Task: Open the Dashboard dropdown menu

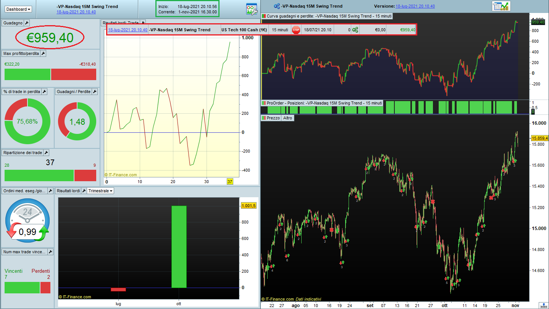Action: (x=19, y=9)
